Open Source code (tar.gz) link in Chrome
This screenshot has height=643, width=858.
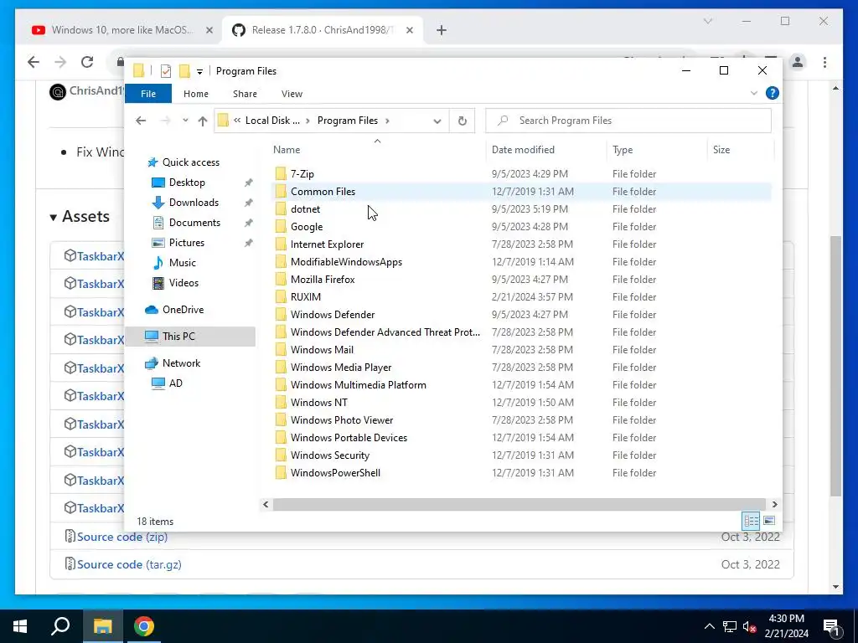pyautogui.click(x=129, y=564)
